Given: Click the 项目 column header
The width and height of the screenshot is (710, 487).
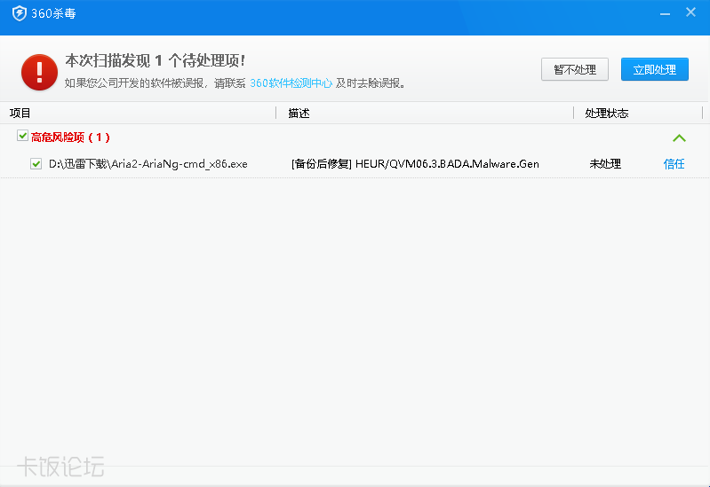Looking at the screenshot, I should [20, 114].
